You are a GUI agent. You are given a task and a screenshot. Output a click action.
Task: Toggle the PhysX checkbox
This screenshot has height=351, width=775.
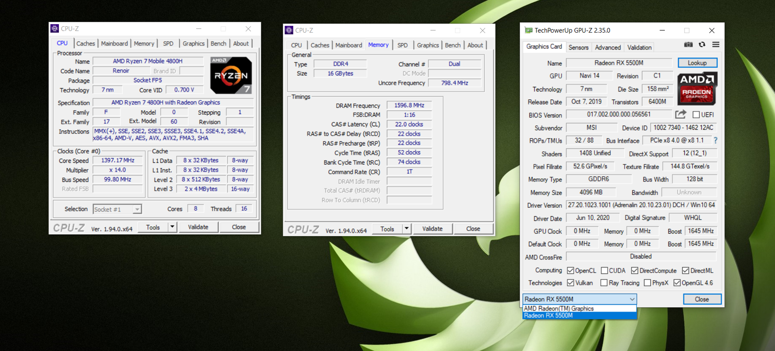click(x=647, y=283)
